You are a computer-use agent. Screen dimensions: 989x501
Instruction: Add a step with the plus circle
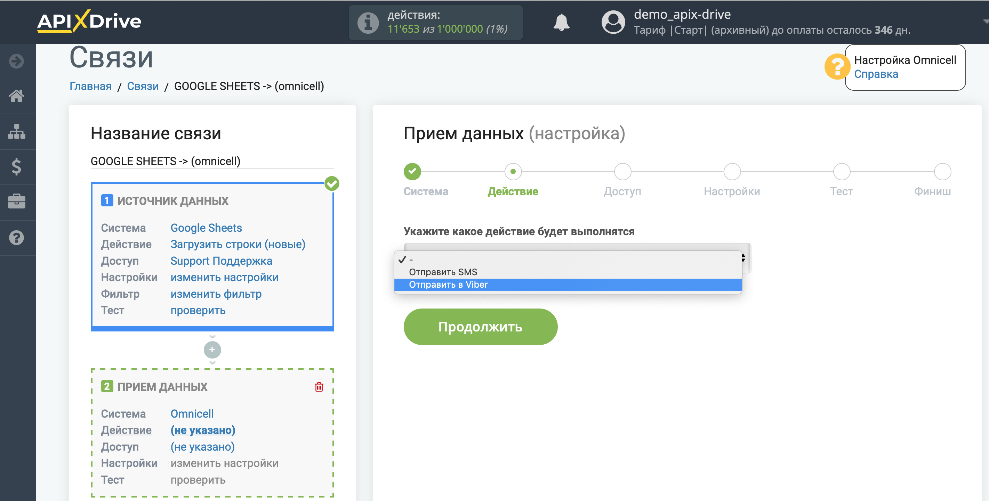coord(212,350)
